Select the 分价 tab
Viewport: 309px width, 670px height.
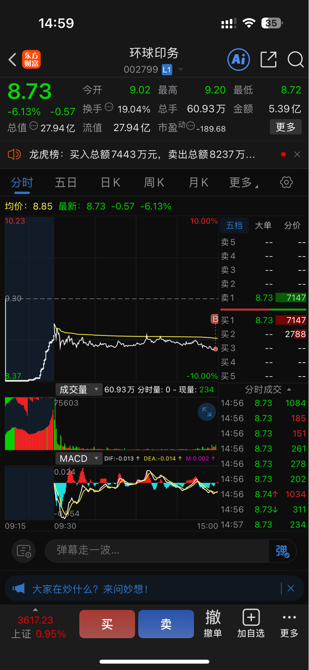pyautogui.click(x=292, y=225)
